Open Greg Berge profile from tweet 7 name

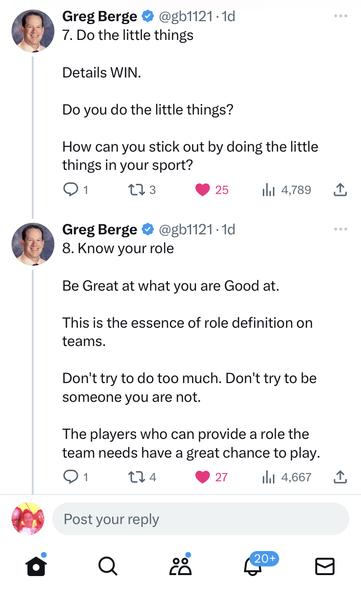click(x=99, y=16)
